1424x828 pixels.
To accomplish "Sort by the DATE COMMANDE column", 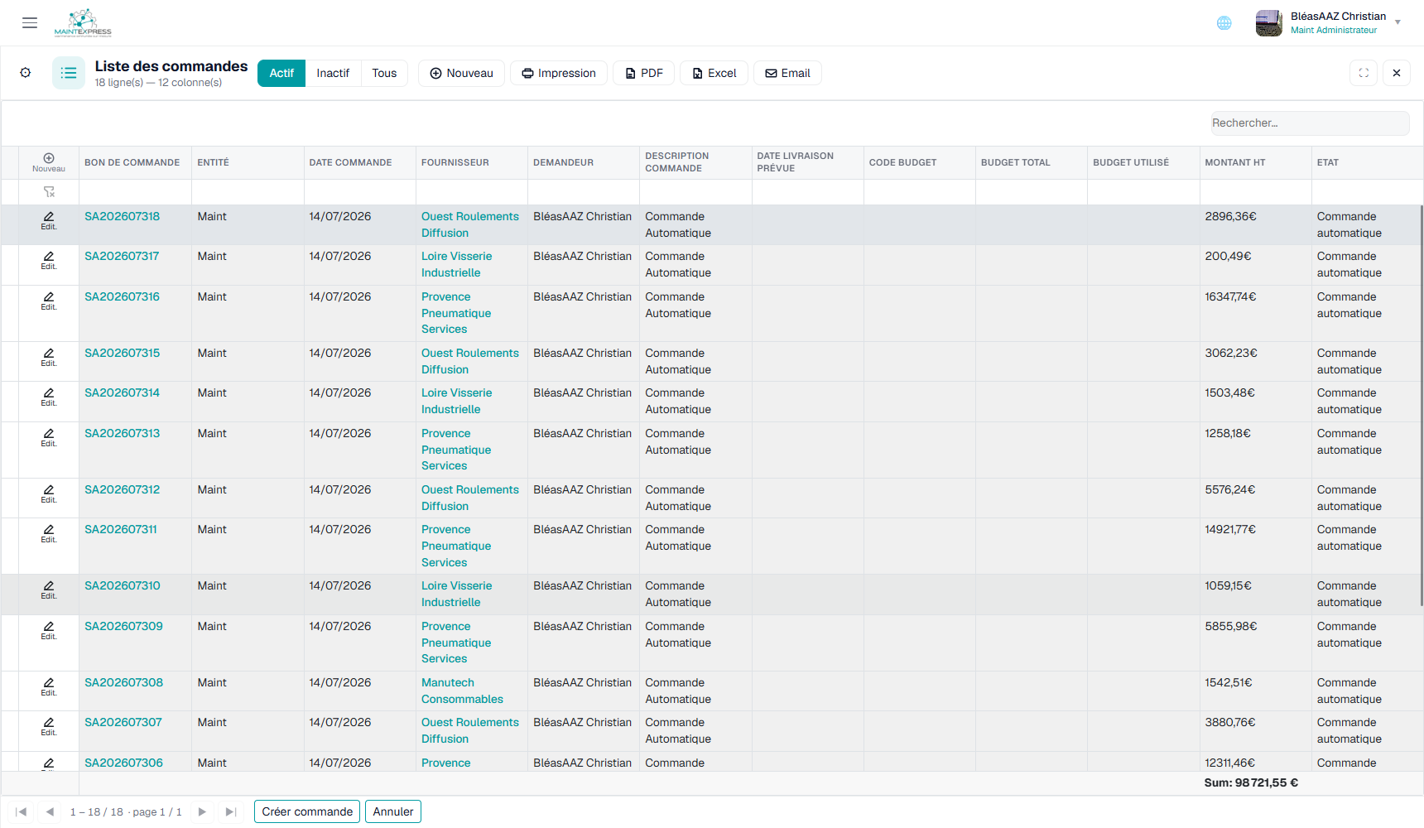I will (x=350, y=162).
